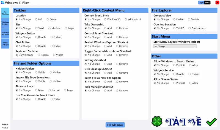Select Enable for Widgets Button
Viewport: 220px width, 130px height.
(56, 37)
